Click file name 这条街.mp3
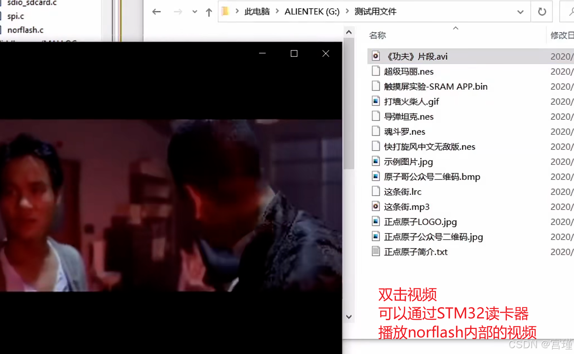Screen dimensions: 574x354 (x=407, y=207)
